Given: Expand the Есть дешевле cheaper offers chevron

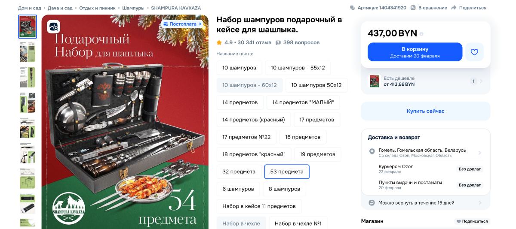Looking at the screenshot, I should (x=481, y=81).
